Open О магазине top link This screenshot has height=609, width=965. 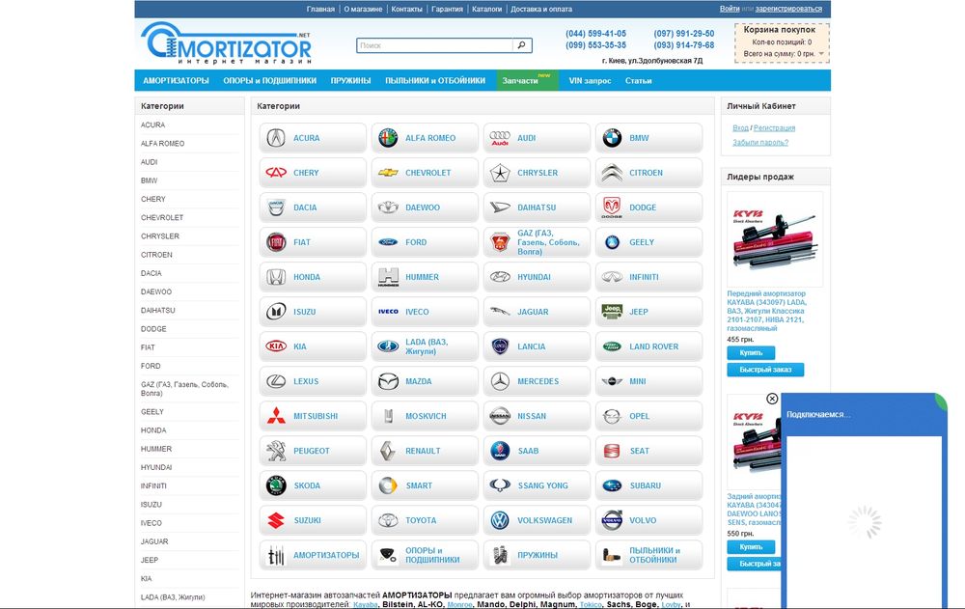tap(363, 10)
